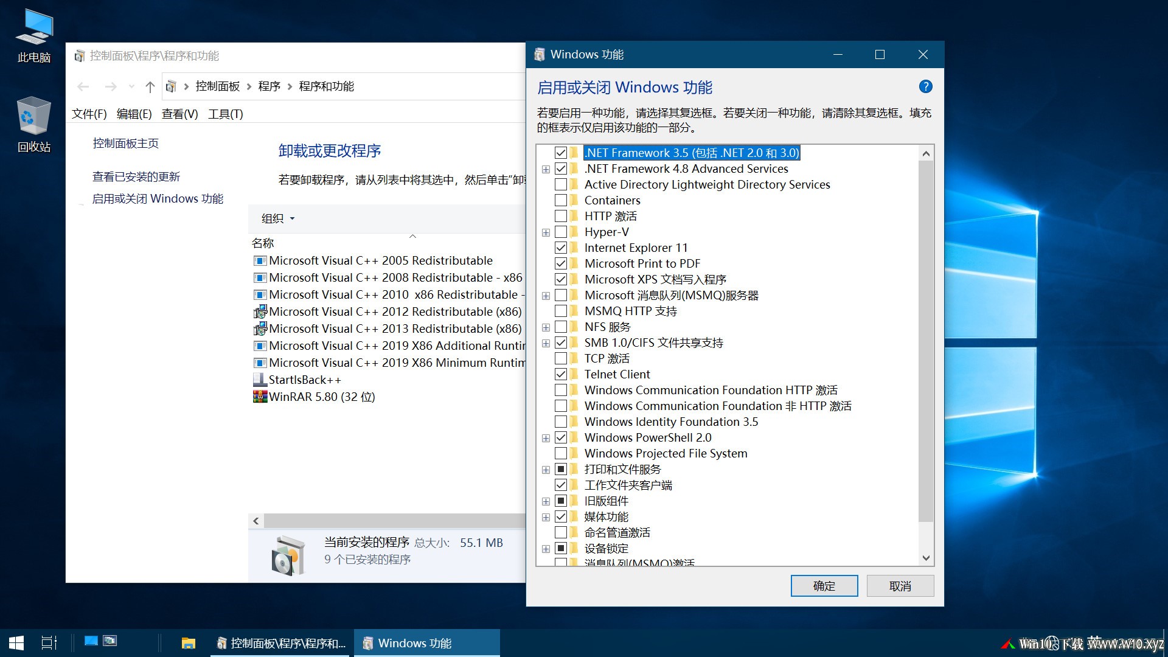This screenshot has width=1168, height=657.
Task: Open 查看已安装的更新 link
Action: (x=136, y=177)
